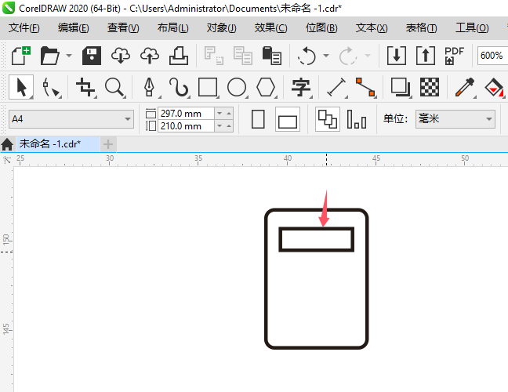
Task: Click the Import icon
Action: pyautogui.click(x=397, y=56)
